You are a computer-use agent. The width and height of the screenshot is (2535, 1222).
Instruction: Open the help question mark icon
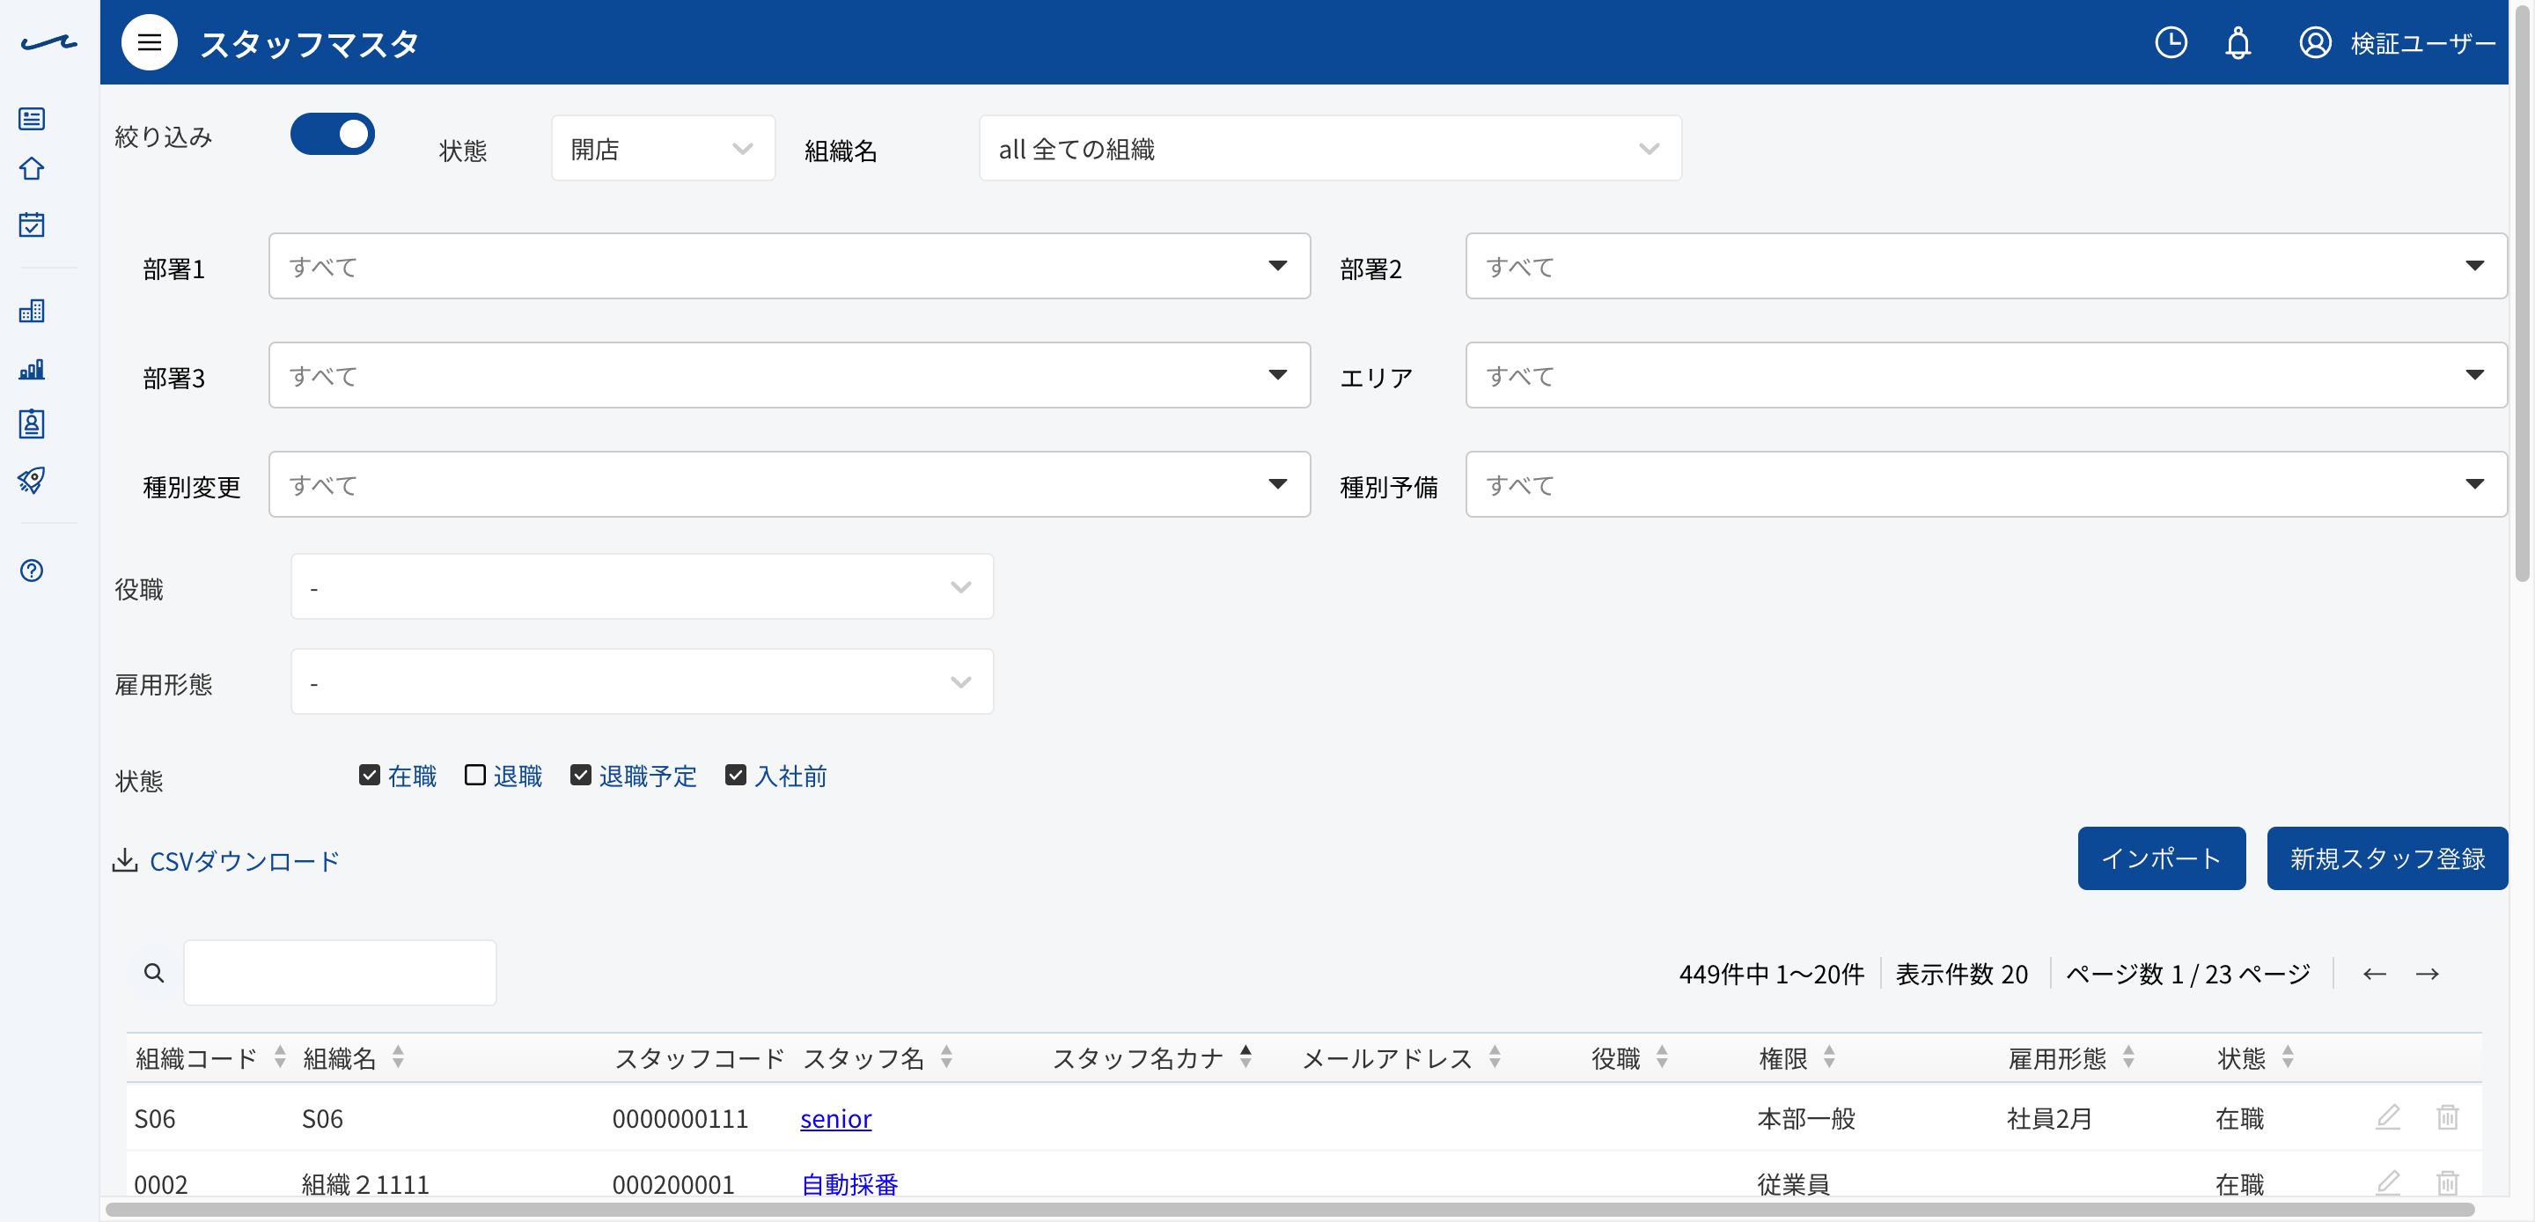pos(32,571)
